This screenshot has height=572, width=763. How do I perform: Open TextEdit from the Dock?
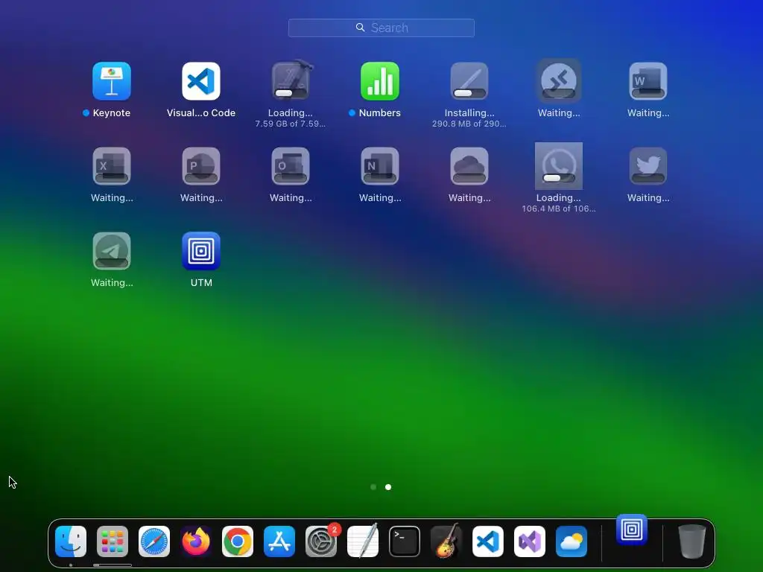[x=363, y=541]
